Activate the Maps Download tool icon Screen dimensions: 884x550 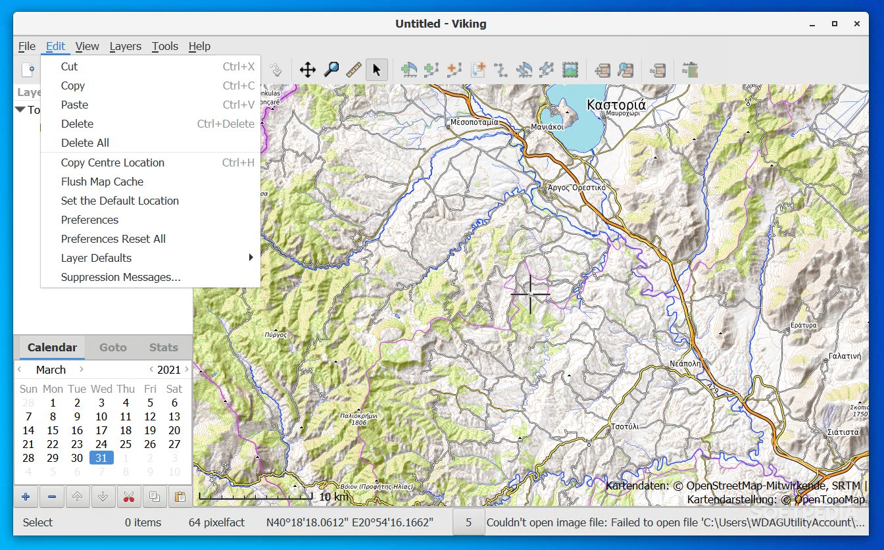point(657,70)
